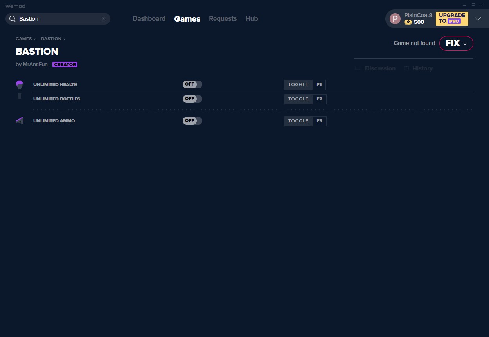Click the BASTION game title
Viewport: 489px width, 337px height.
tap(37, 52)
